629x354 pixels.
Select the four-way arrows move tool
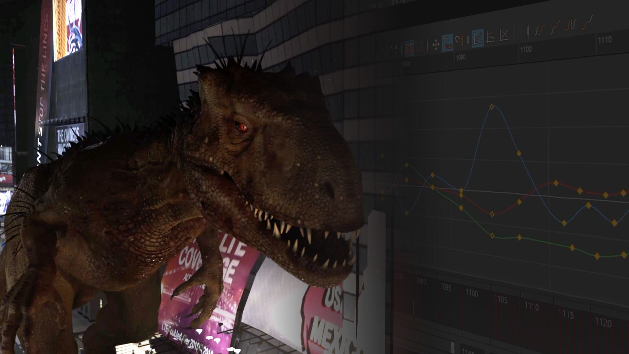[436, 45]
